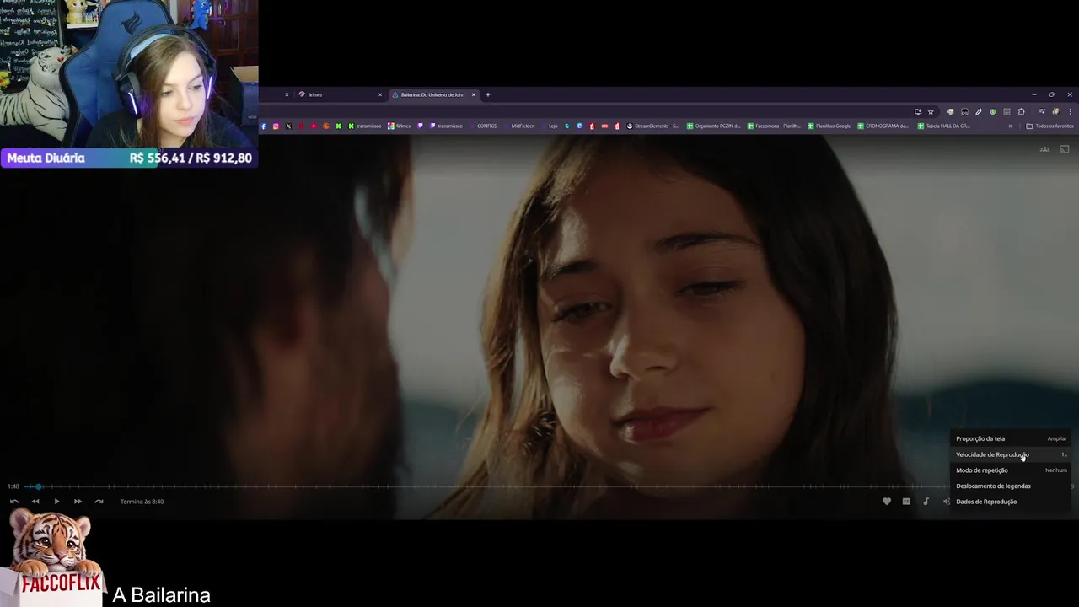Open Todos os favoritos folder
This screenshot has width=1079, height=607.
click(x=1049, y=126)
